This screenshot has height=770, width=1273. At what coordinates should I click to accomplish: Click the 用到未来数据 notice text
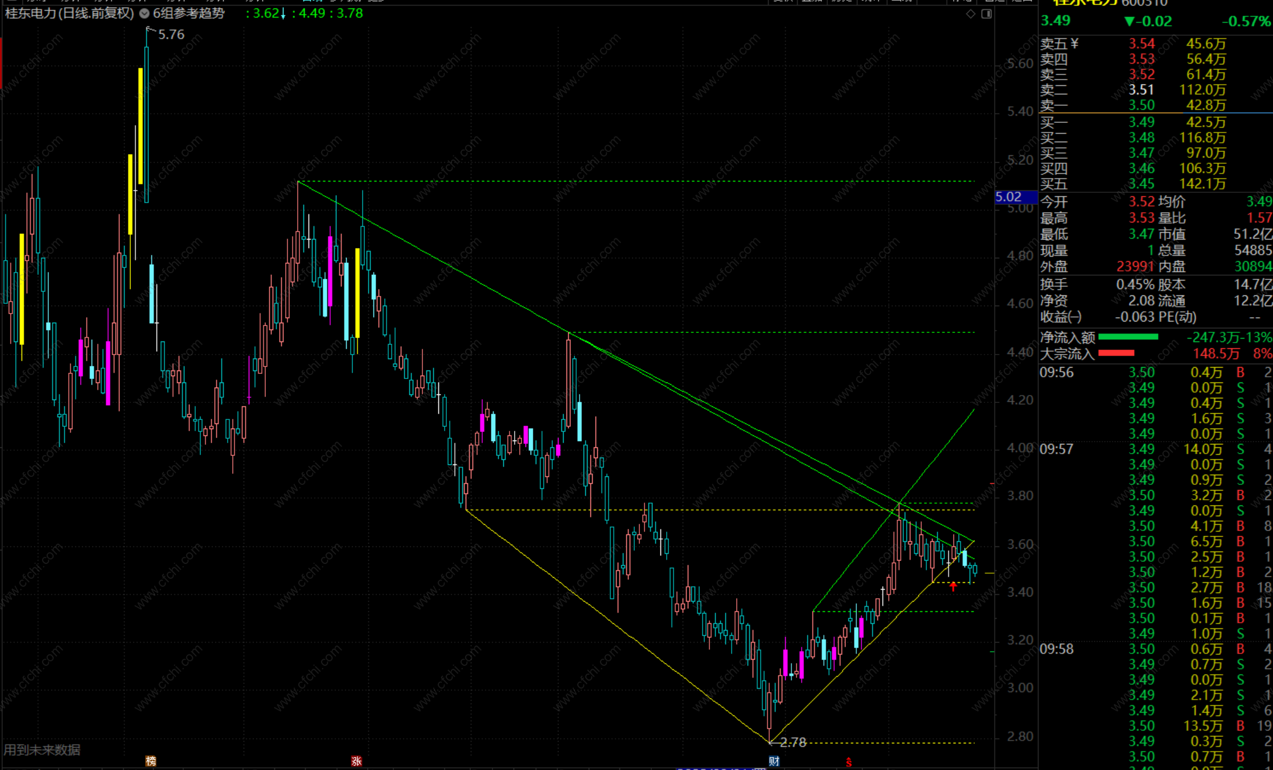coord(42,750)
